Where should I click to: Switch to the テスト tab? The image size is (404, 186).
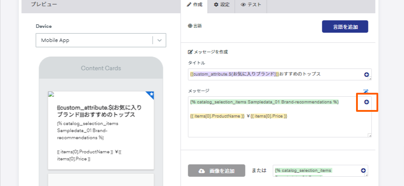(251, 4)
